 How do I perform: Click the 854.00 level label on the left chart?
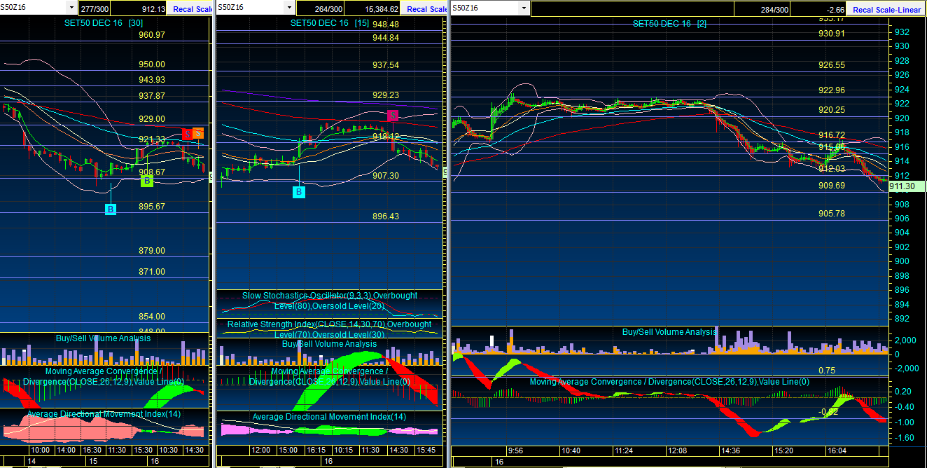click(x=152, y=317)
